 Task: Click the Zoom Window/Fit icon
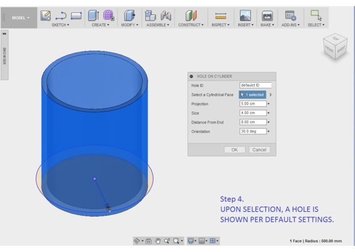coord(176,241)
